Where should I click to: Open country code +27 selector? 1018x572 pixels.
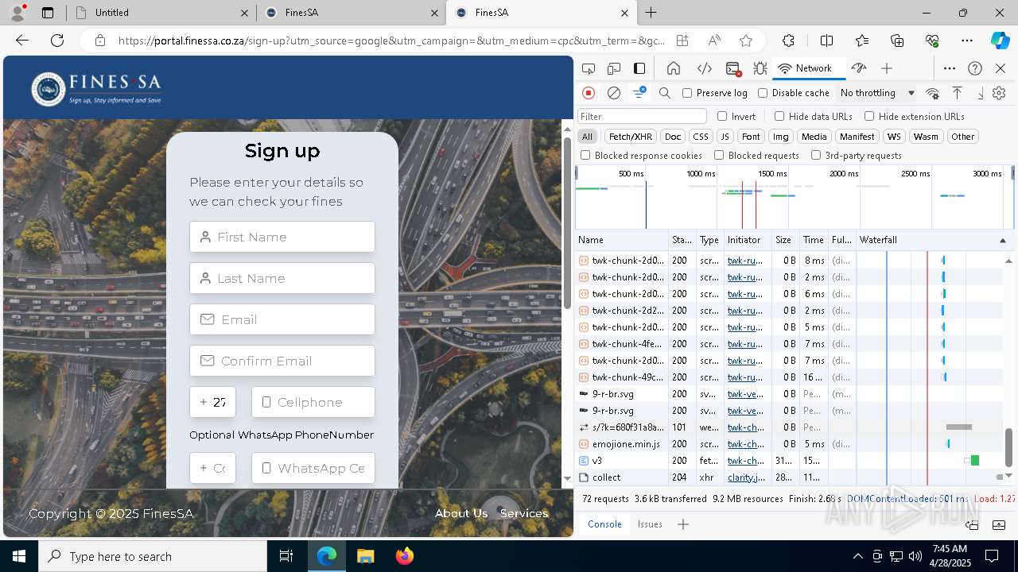pyautogui.click(x=212, y=402)
